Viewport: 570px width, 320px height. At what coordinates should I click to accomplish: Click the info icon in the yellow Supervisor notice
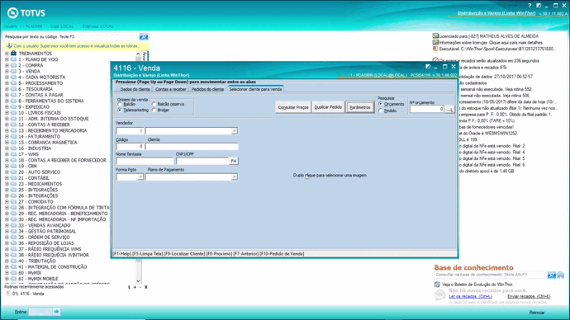(x=9, y=46)
